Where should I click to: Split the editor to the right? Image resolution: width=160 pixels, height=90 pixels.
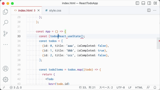[149, 10]
